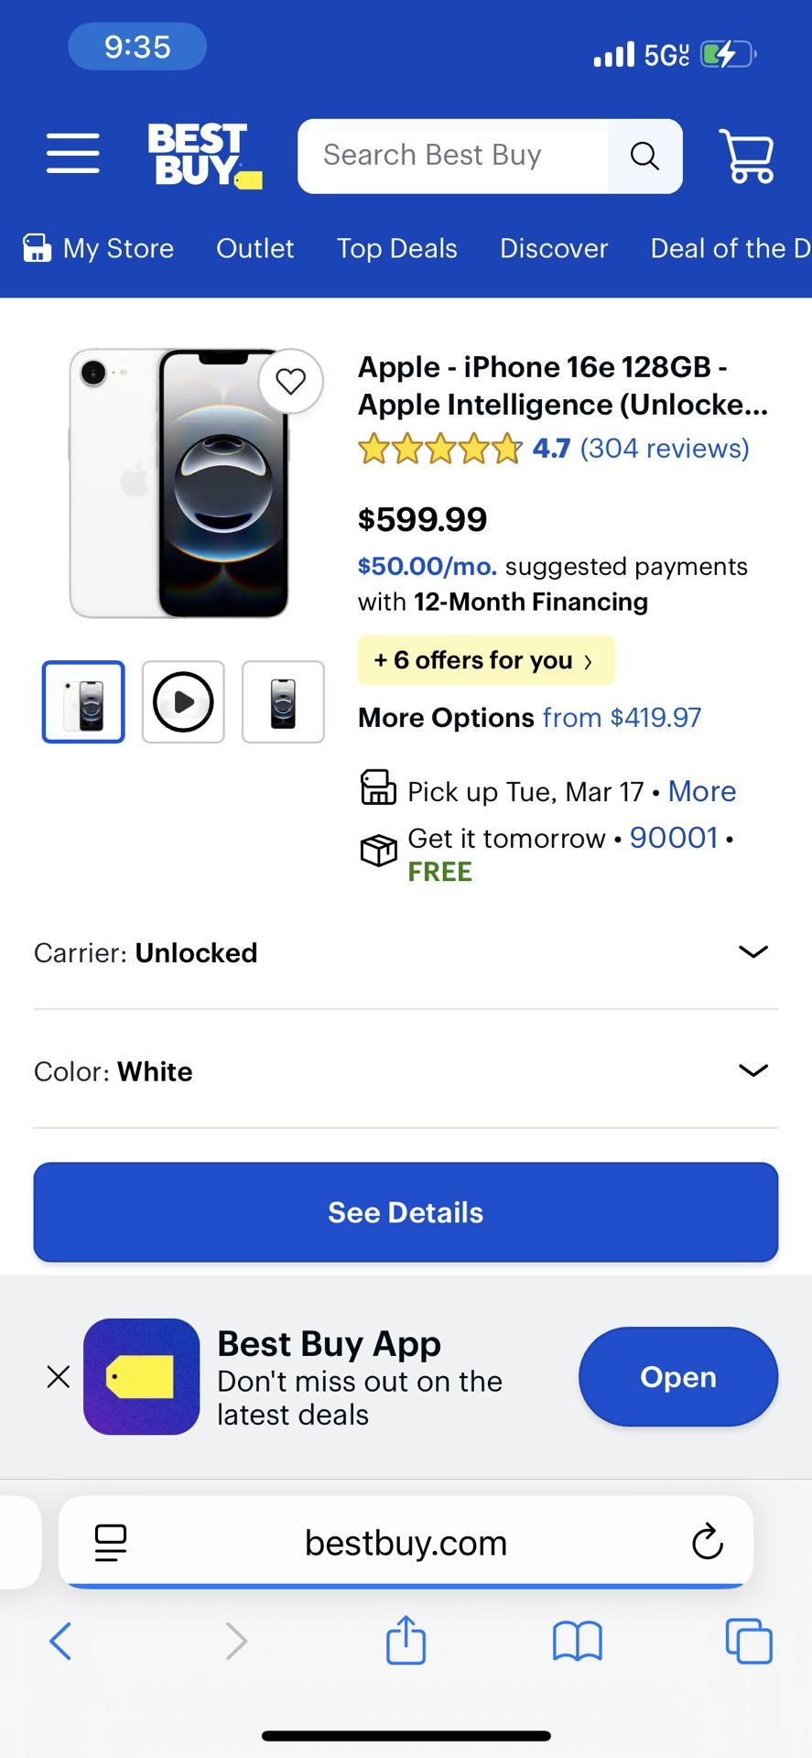Viewport: 812px width, 1758px height.
Task: Show all Safari tabs
Action: click(748, 1640)
